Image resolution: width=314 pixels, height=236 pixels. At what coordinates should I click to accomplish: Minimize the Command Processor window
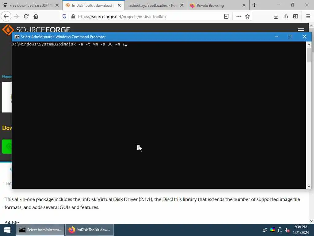[277, 37]
